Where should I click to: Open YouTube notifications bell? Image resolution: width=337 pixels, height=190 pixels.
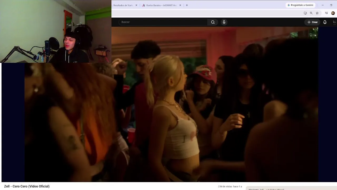[x=325, y=22]
